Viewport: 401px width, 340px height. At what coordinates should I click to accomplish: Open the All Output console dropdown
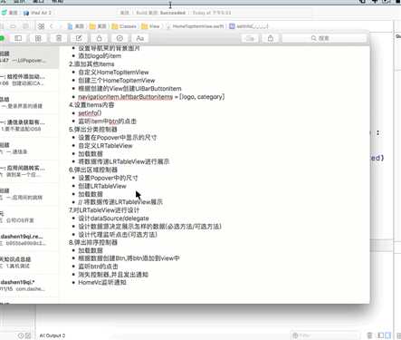coord(53,335)
